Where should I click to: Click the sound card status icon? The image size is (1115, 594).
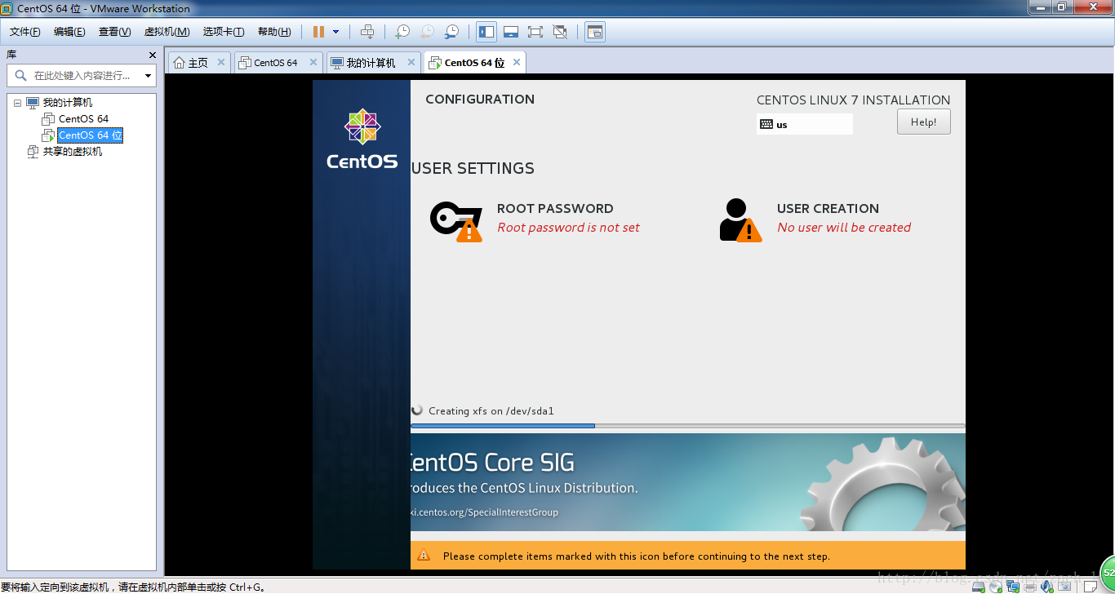[x=1047, y=587]
